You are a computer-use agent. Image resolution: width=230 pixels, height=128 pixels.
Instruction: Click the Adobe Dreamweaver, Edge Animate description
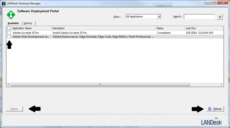[103, 37]
